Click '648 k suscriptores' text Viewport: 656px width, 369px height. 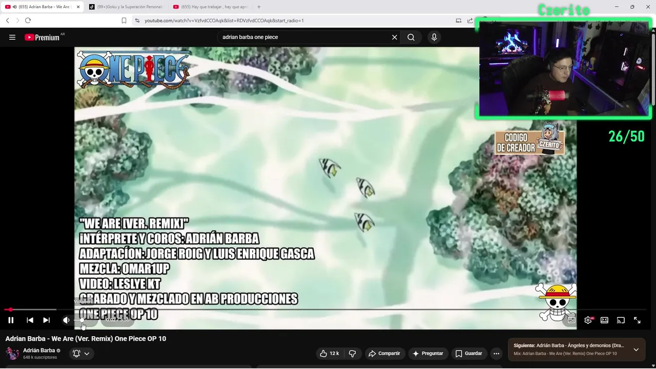click(40, 357)
